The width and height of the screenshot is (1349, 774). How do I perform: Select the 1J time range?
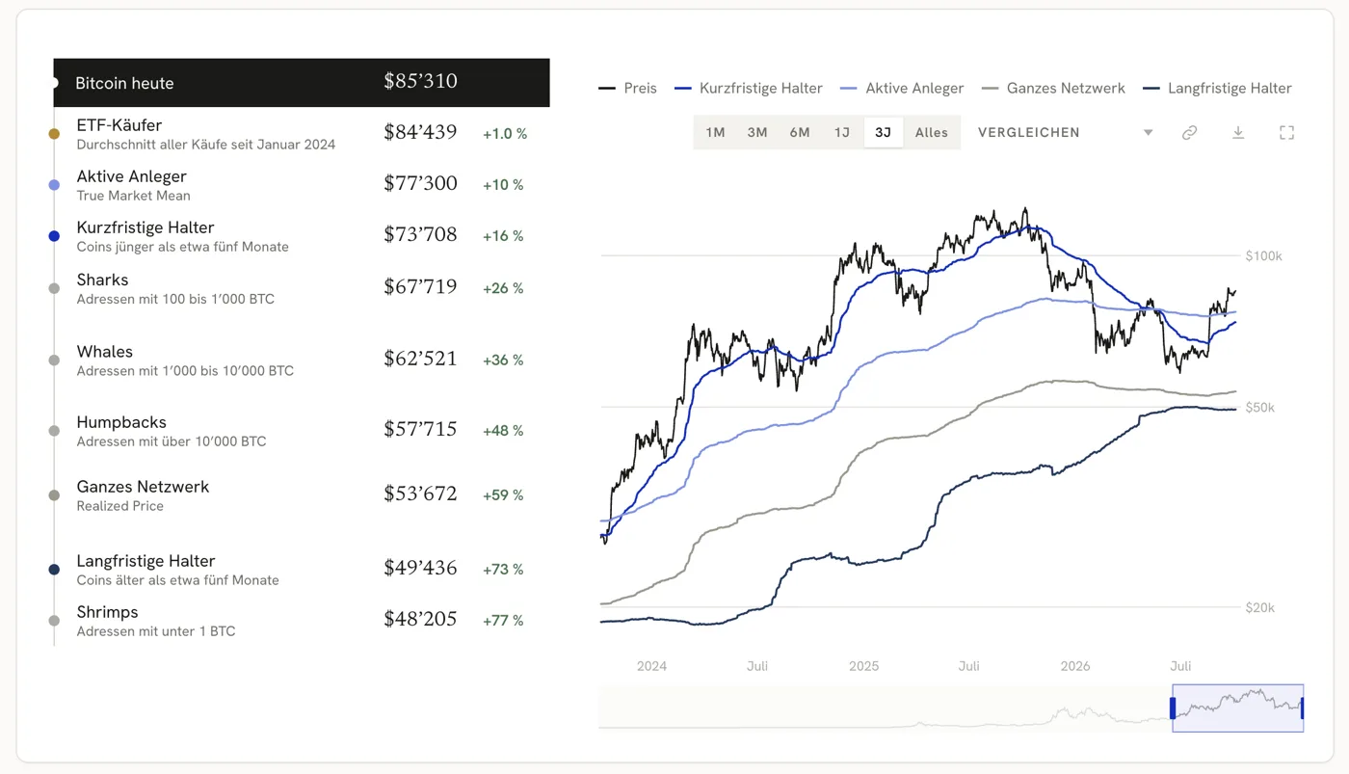[842, 133]
